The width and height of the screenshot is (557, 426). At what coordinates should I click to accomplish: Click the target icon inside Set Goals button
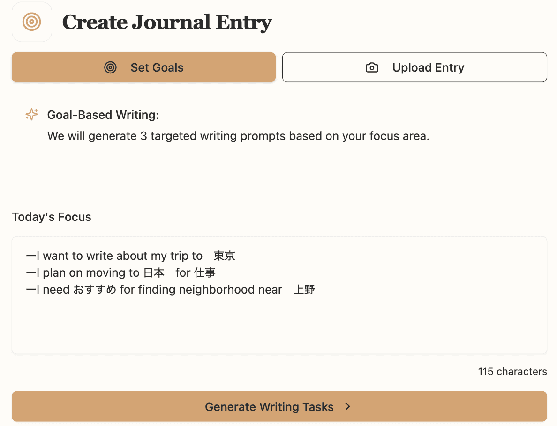(x=110, y=67)
